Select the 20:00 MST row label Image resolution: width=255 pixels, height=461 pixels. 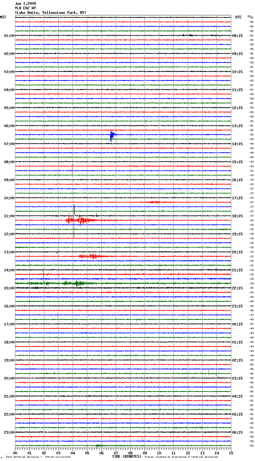click(9, 378)
